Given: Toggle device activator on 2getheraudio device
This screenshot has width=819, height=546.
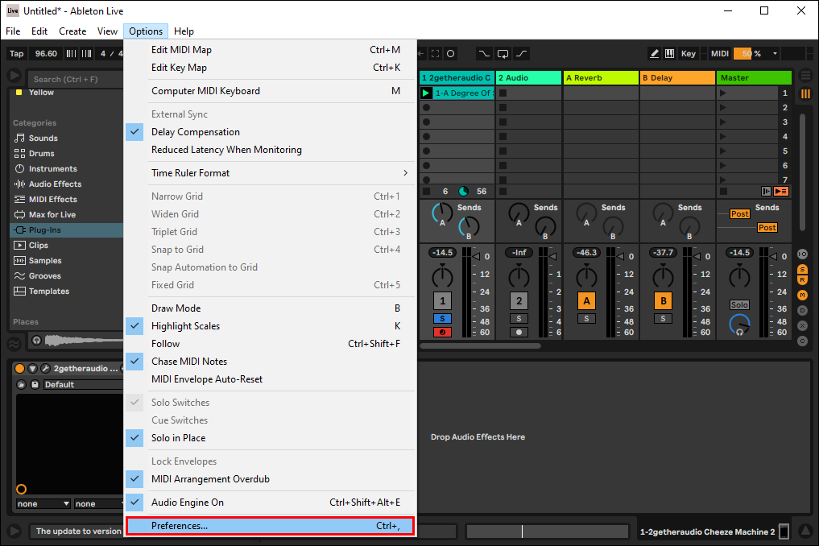Looking at the screenshot, I should tap(20, 368).
